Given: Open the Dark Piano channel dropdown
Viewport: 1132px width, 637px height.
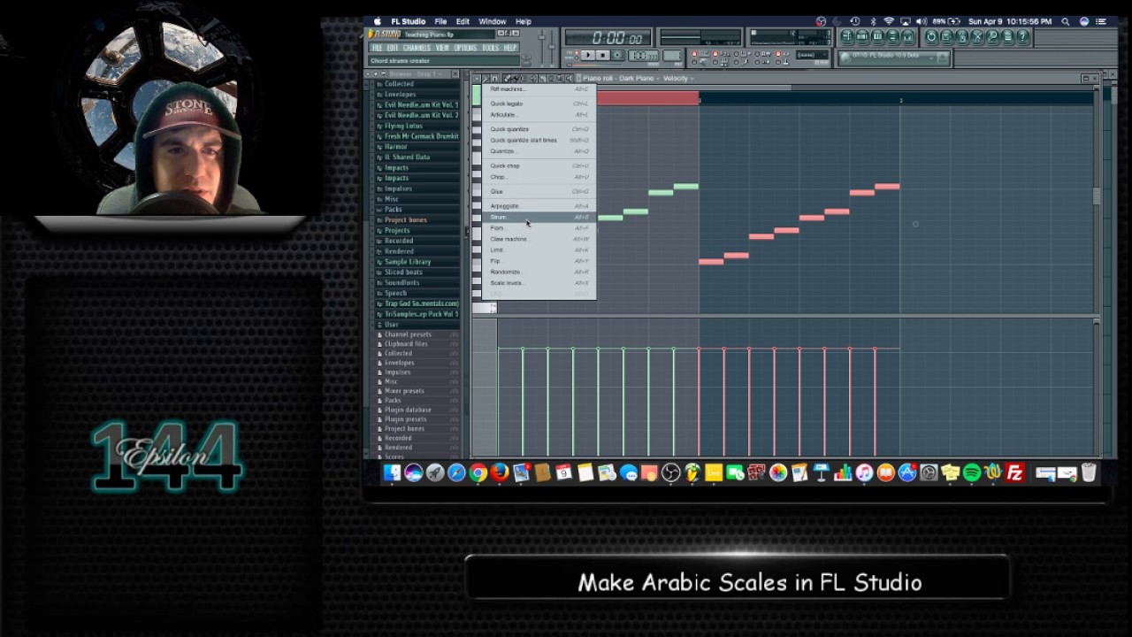Looking at the screenshot, I should [x=640, y=79].
